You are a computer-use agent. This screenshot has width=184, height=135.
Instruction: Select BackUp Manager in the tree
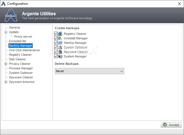click(21, 46)
